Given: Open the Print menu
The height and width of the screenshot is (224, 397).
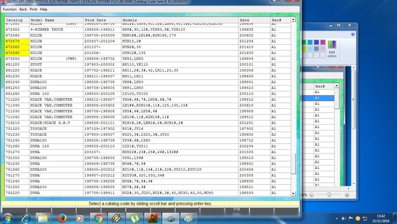Looking at the screenshot, I should [x=33, y=10].
